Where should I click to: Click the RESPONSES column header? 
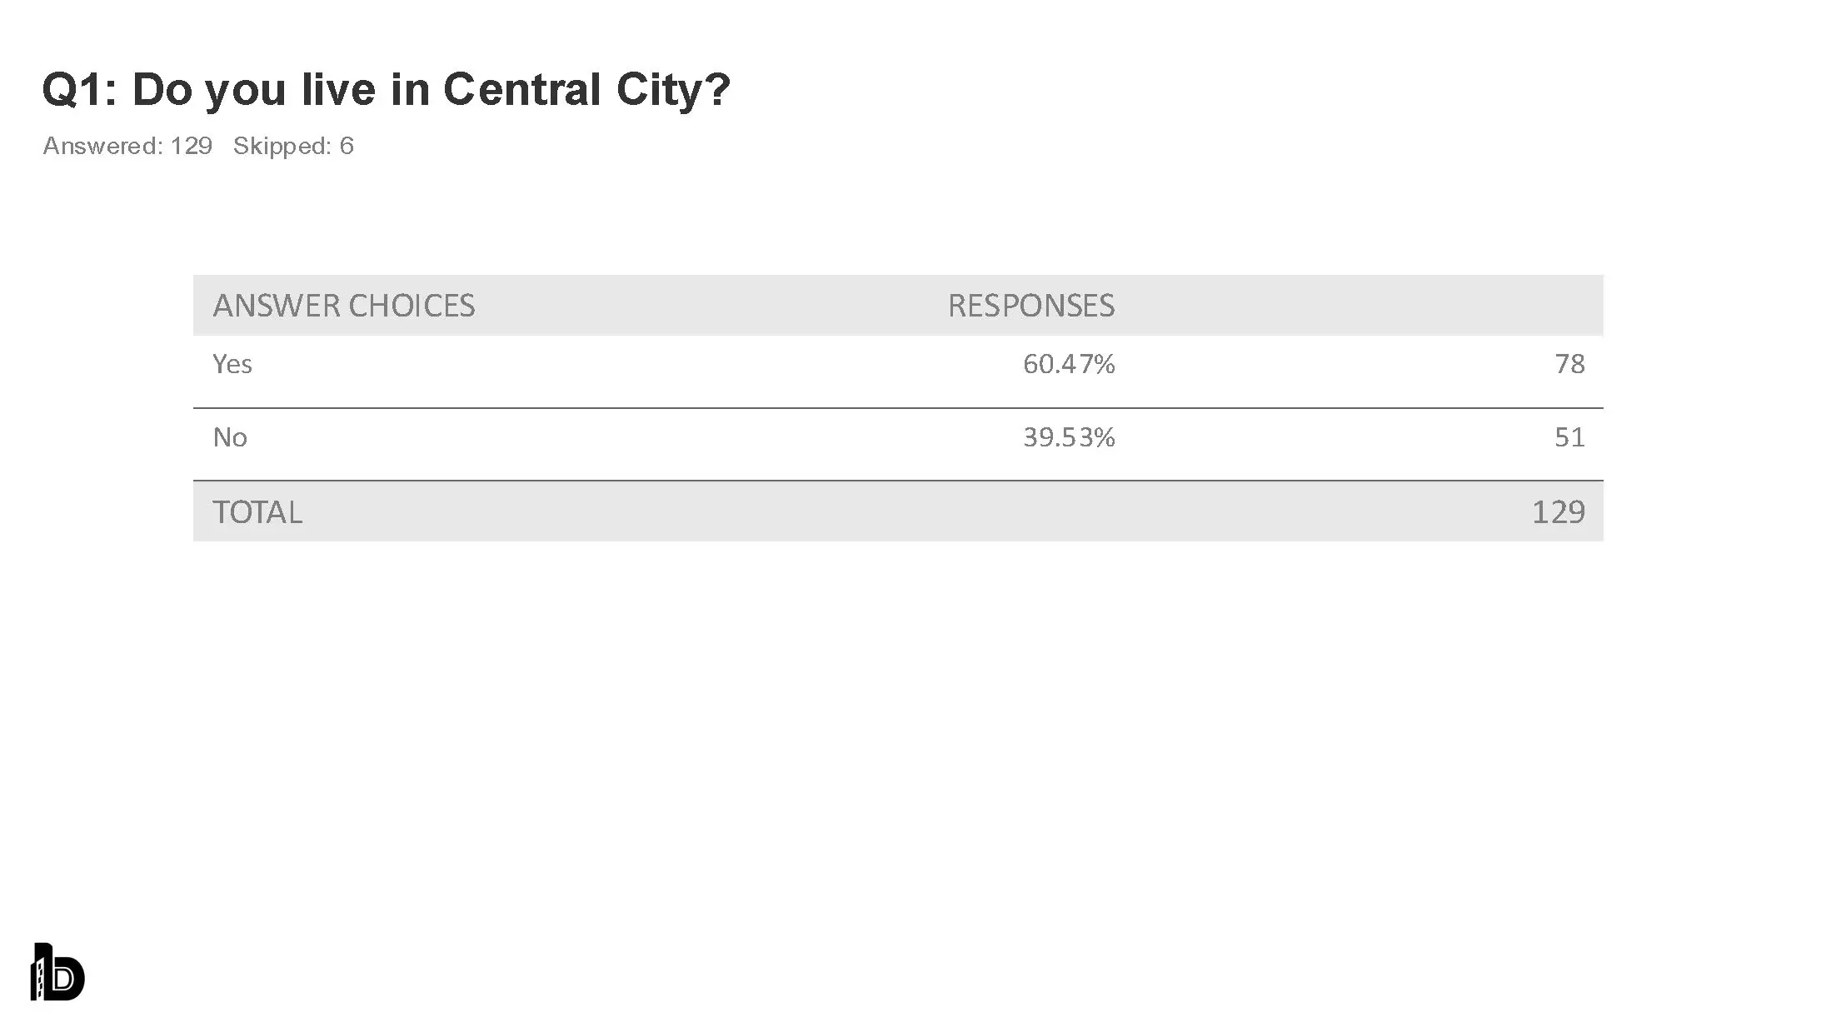coord(1030,306)
